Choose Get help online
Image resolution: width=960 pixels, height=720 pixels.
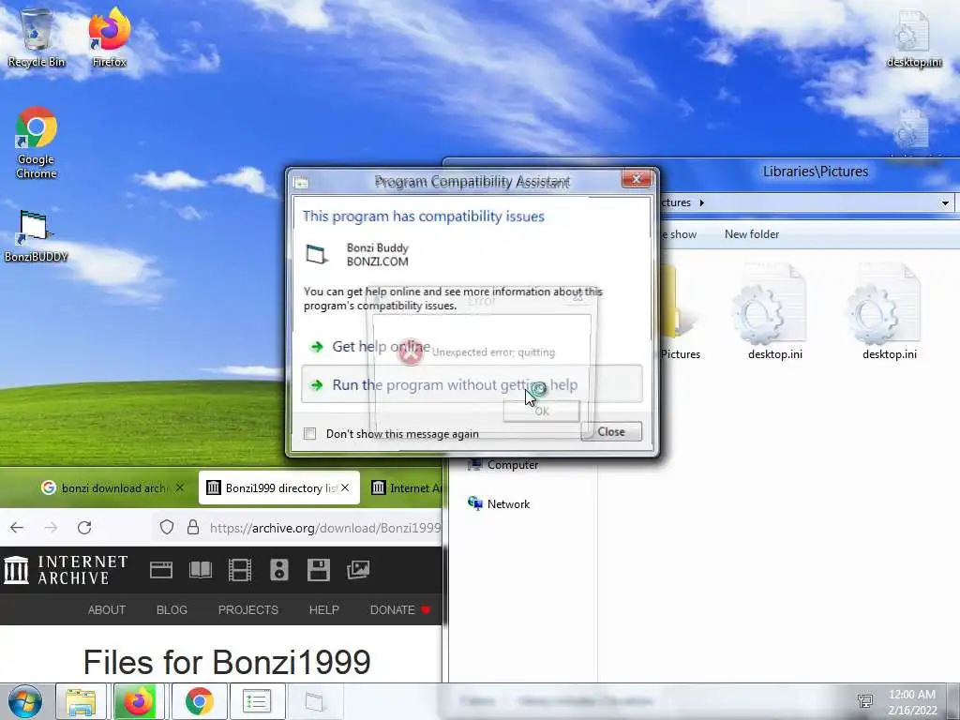tap(381, 347)
